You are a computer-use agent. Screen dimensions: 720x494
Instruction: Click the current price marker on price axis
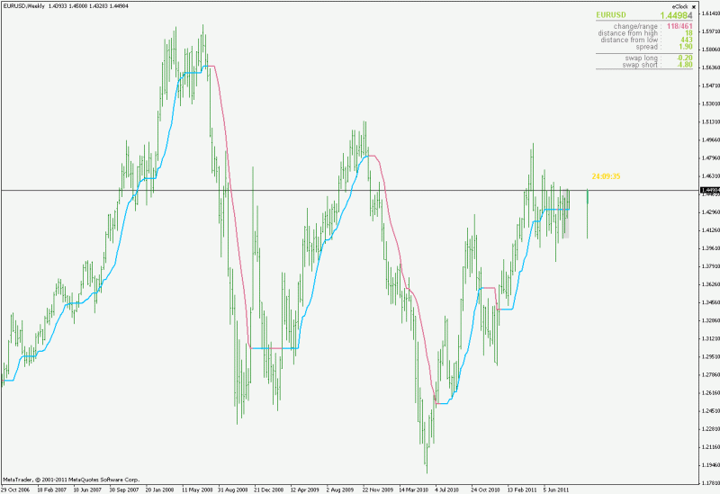710,190
